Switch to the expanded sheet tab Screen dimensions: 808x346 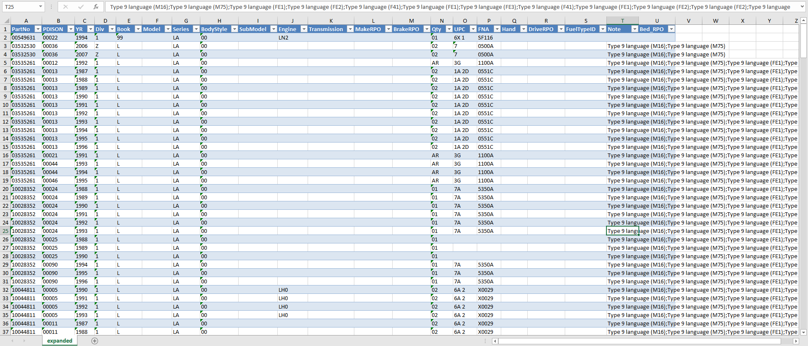pyautogui.click(x=60, y=341)
